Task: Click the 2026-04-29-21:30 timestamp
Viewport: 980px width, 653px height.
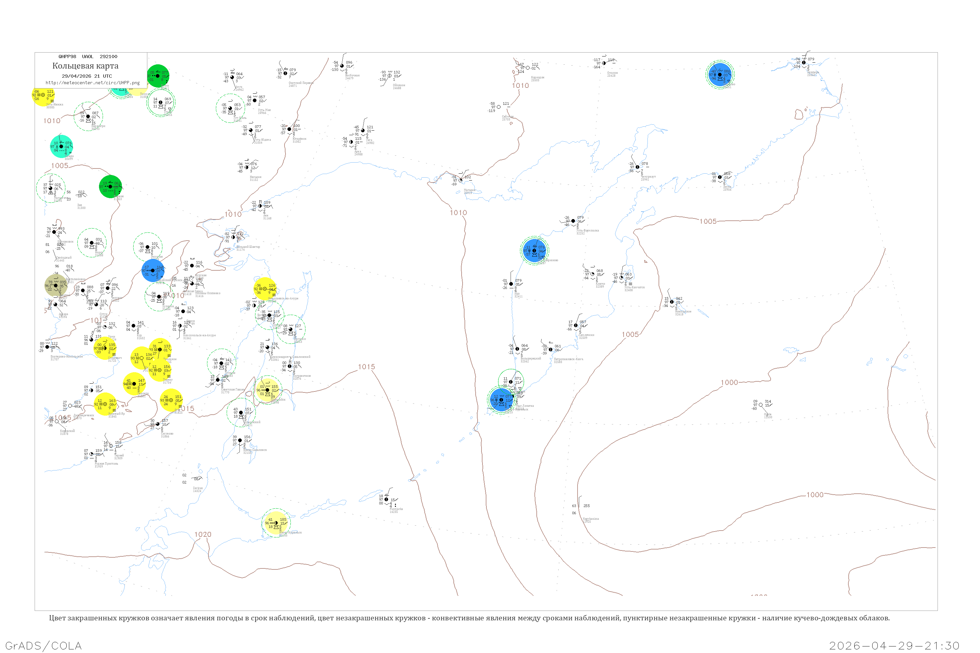Action: point(894,645)
